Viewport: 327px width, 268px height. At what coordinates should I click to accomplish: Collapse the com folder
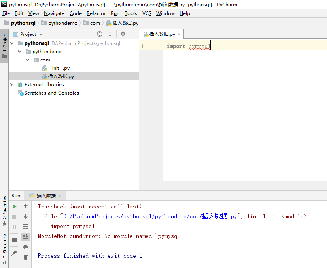click(28, 60)
